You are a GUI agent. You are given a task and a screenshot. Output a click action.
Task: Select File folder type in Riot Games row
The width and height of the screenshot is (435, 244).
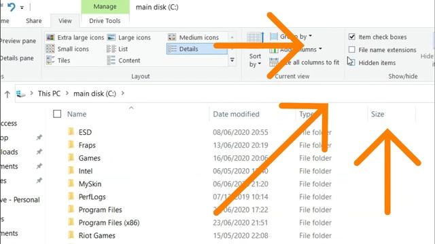(315, 235)
